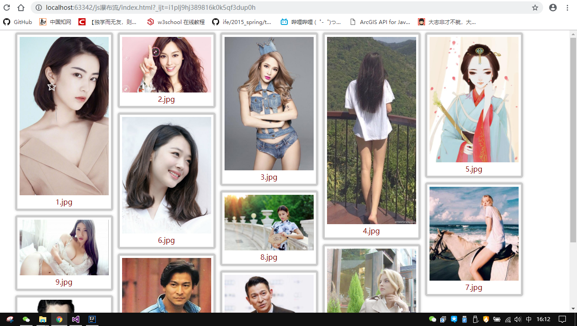Open the volume speaker tray icon

(x=518, y=319)
